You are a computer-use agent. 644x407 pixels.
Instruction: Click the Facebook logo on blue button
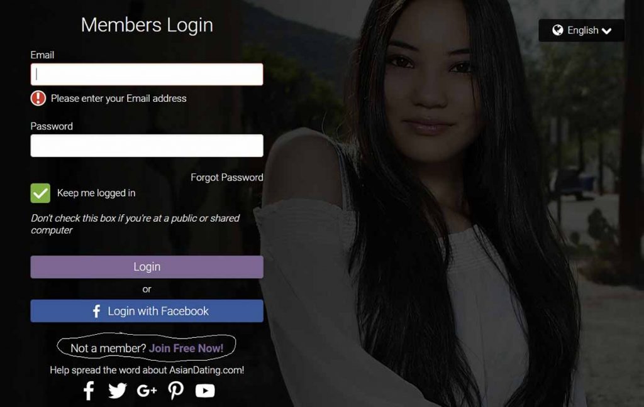(96, 312)
